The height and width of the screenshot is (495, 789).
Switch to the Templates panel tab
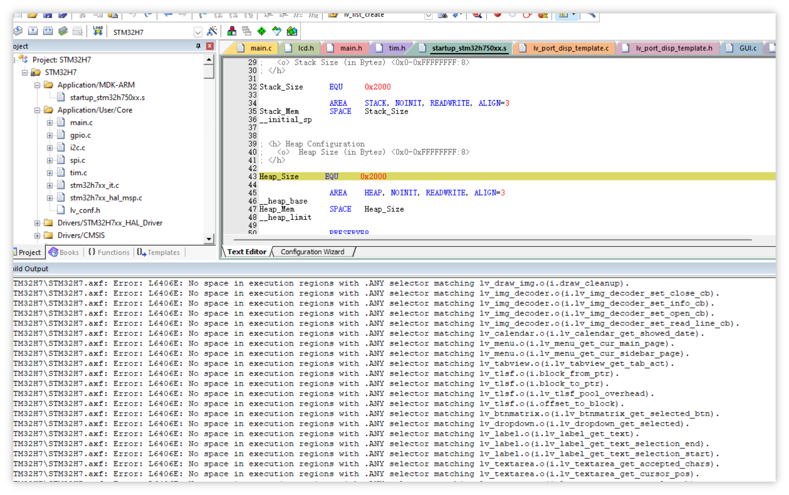click(158, 252)
